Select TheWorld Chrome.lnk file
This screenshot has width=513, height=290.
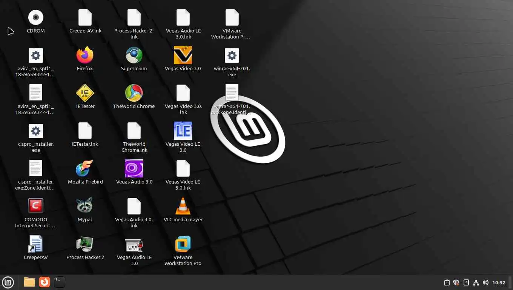134,131
